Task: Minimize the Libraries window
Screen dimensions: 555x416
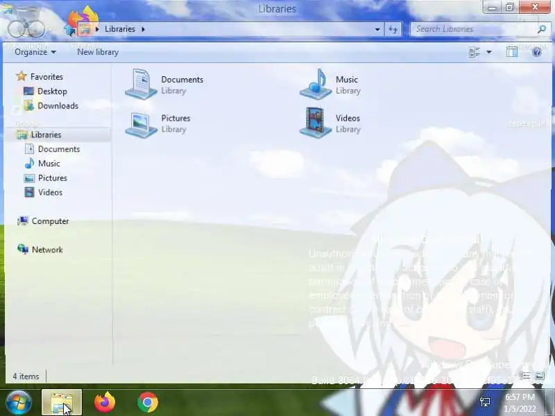Action: click(492, 7)
